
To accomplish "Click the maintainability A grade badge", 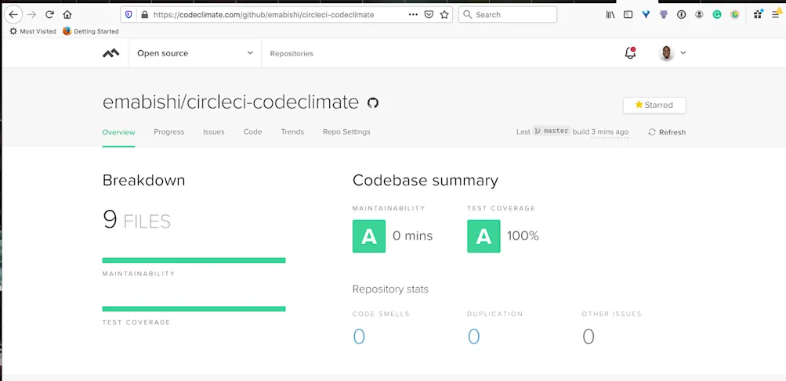I will pyautogui.click(x=369, y=235).
